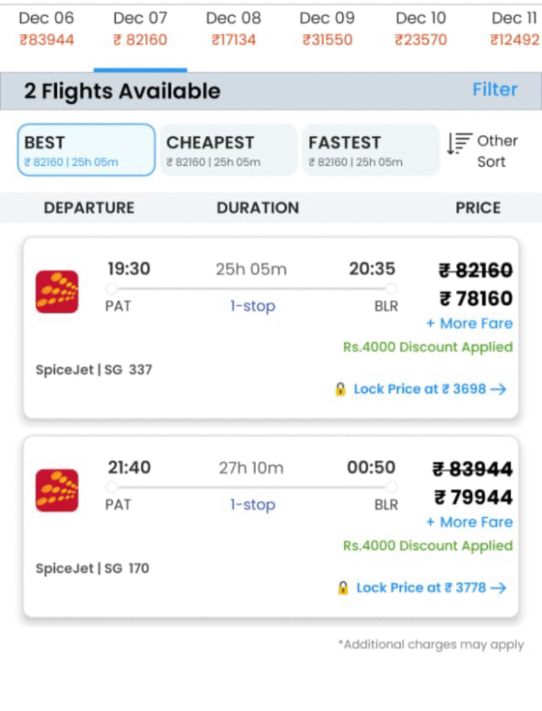Choose the Dec 09 fare date

pyautogui.click(x=327, y=29)
